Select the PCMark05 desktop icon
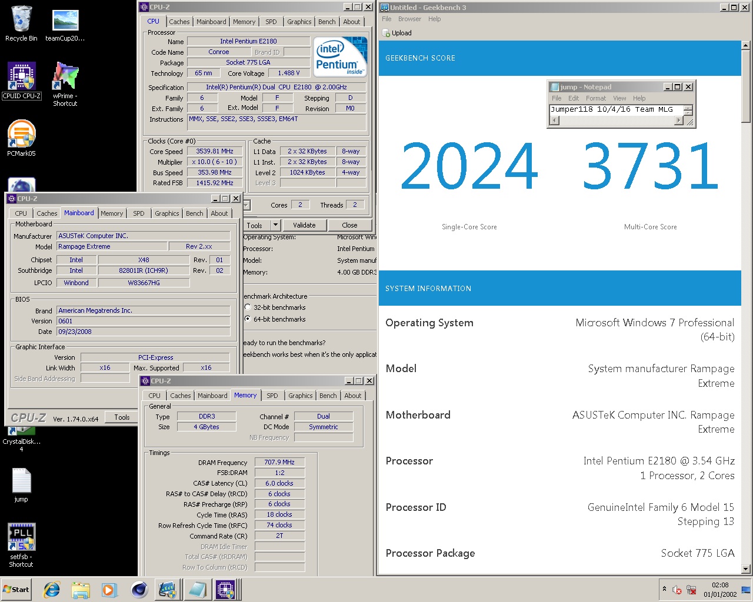 click(x=21, y=138)
